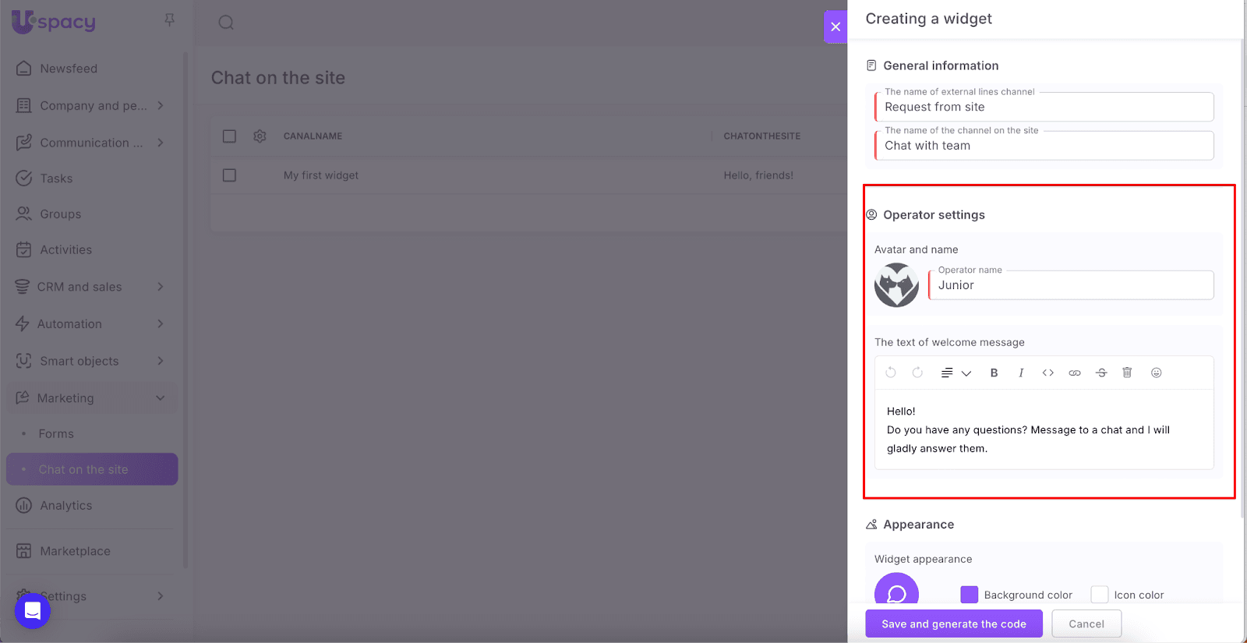Select the My first widget checkbox

229,175
